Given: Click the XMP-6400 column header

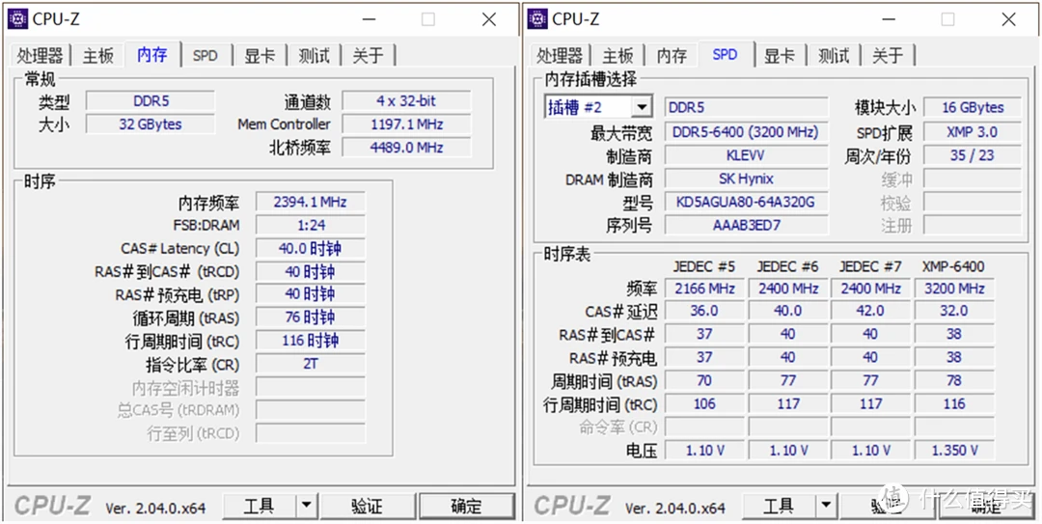Looking at the screenshot, I should click(953, 266).
